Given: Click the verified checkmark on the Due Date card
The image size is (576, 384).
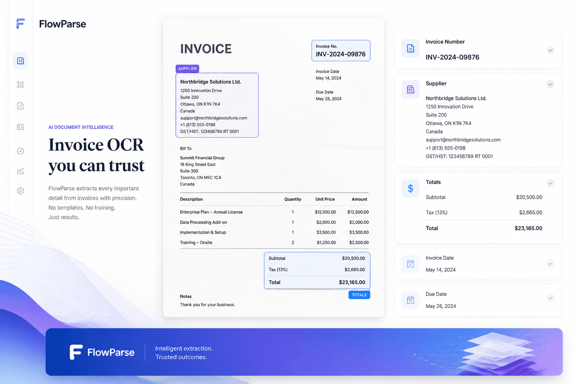Looking at the screenshot, I should 550,298.
